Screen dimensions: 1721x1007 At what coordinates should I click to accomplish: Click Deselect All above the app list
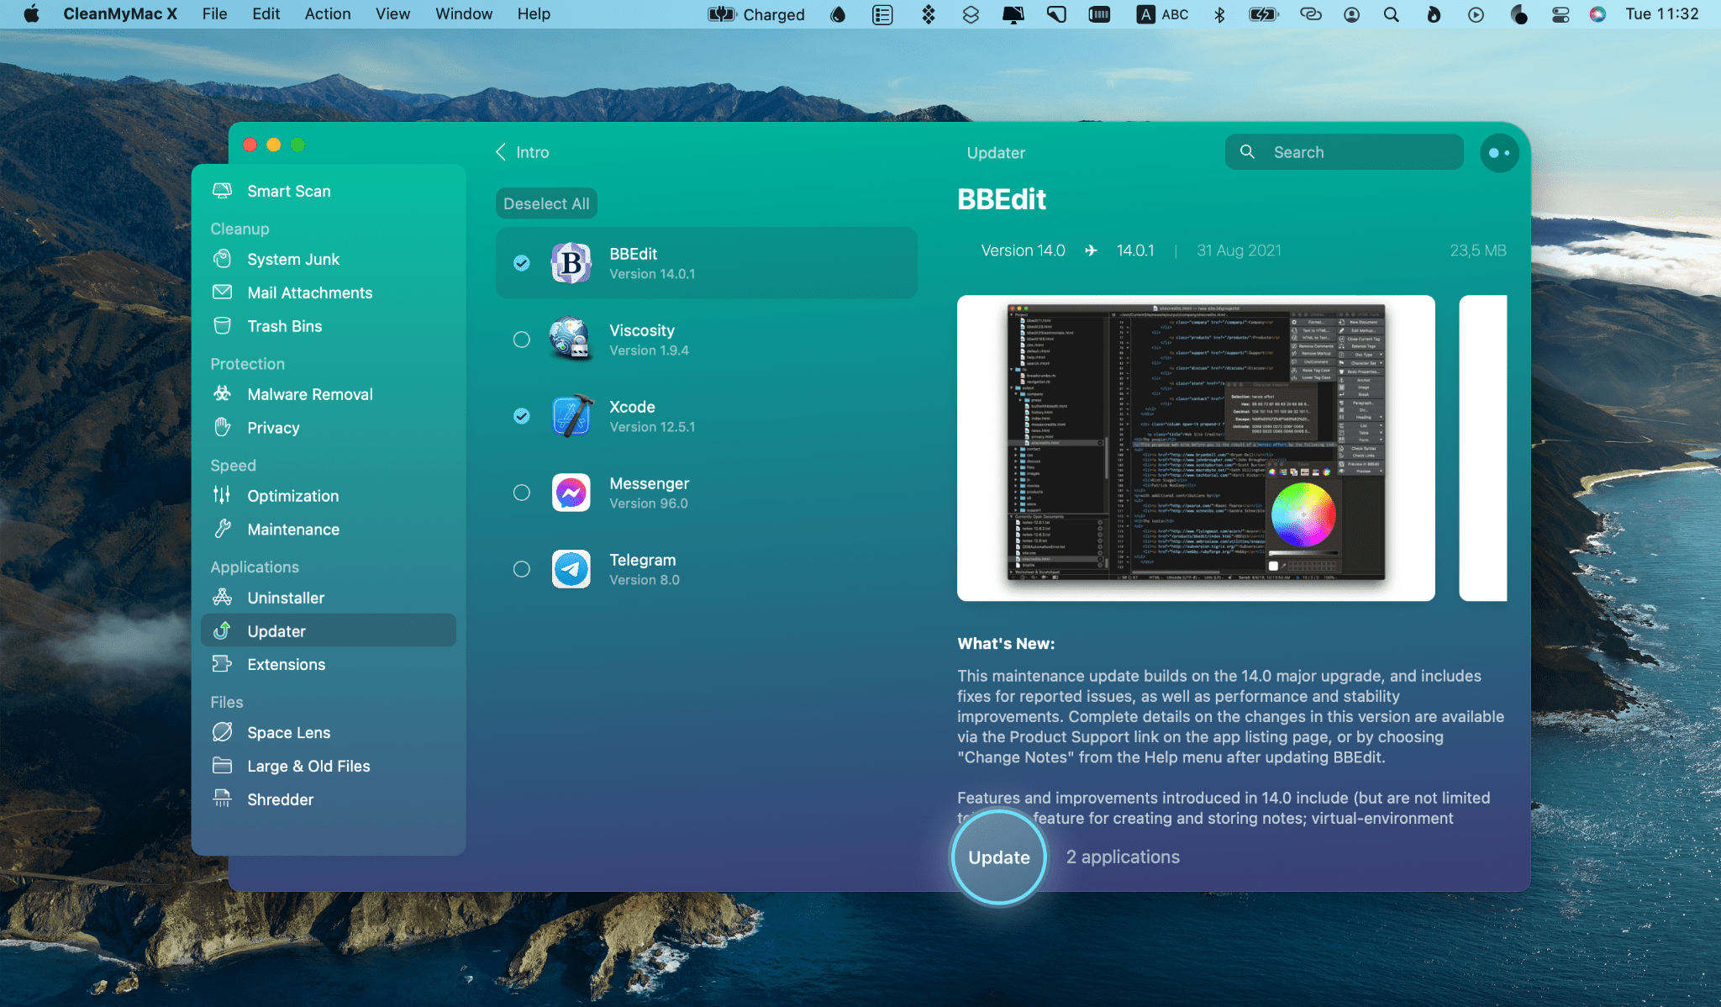(545, 203)
